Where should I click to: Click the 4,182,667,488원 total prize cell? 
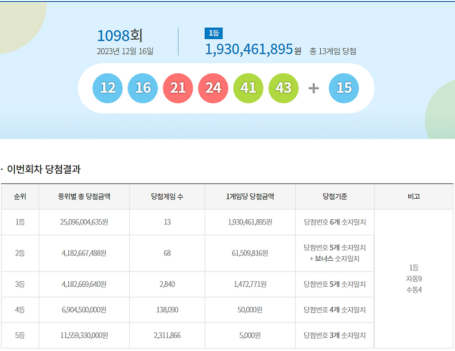pyautogui.click(x=84, y=253)
